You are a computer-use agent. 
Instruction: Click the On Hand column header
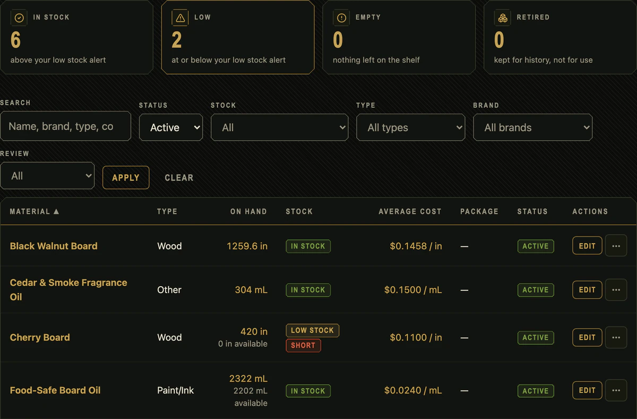tap(248, 211)
